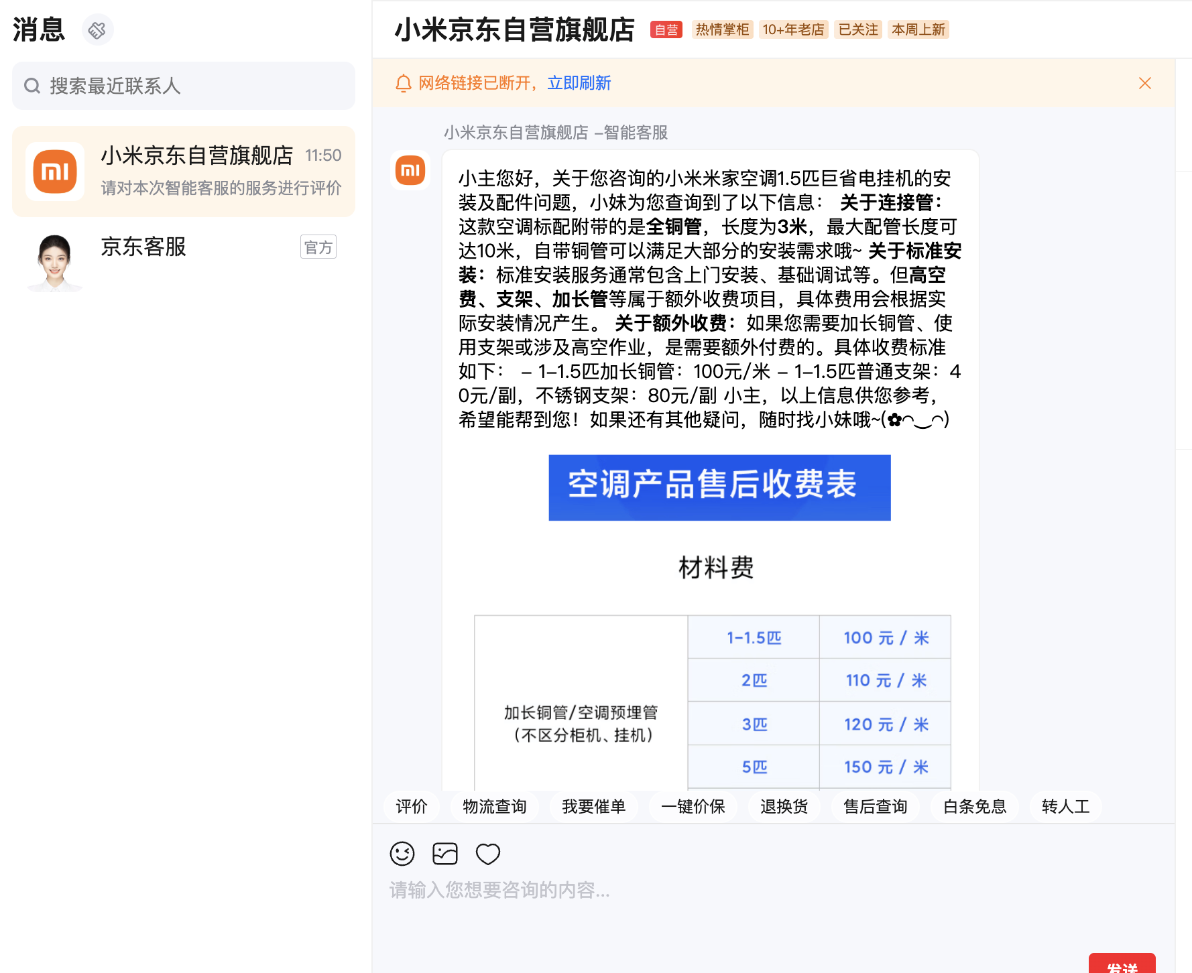Image resolution: width=1192 pixels, height=973 pixels.
Task: Click the heart icon in input toolbar
Action: tap(488, 854)
